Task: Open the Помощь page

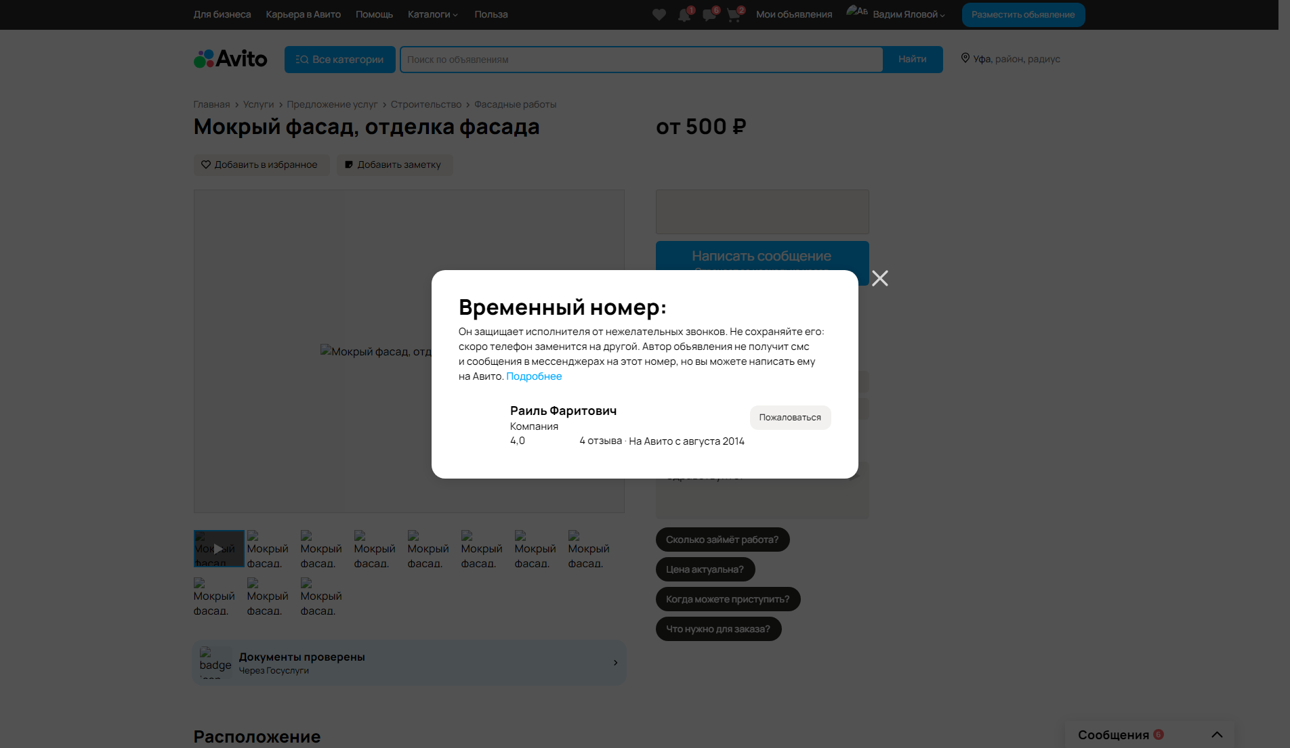Action: pyautogui.click(x=374, y=14)
